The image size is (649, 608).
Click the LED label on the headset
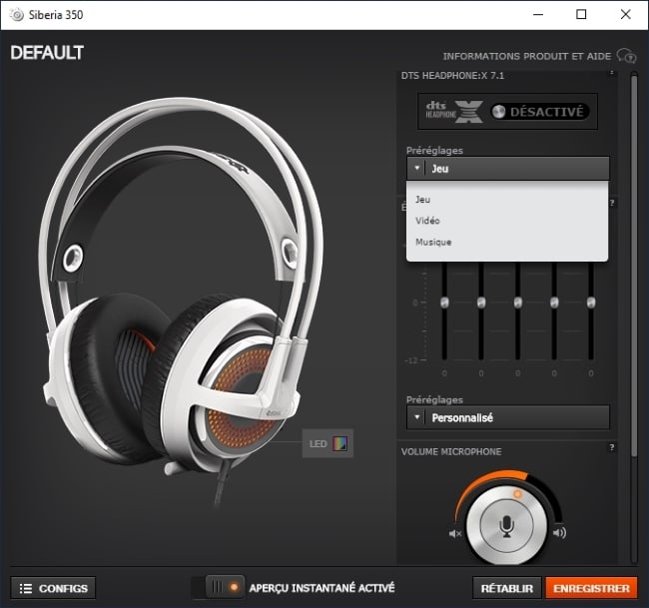pyautogui.click(x=319, y=444)
